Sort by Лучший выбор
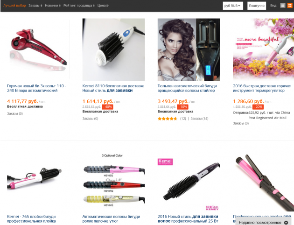 point(14,6)
